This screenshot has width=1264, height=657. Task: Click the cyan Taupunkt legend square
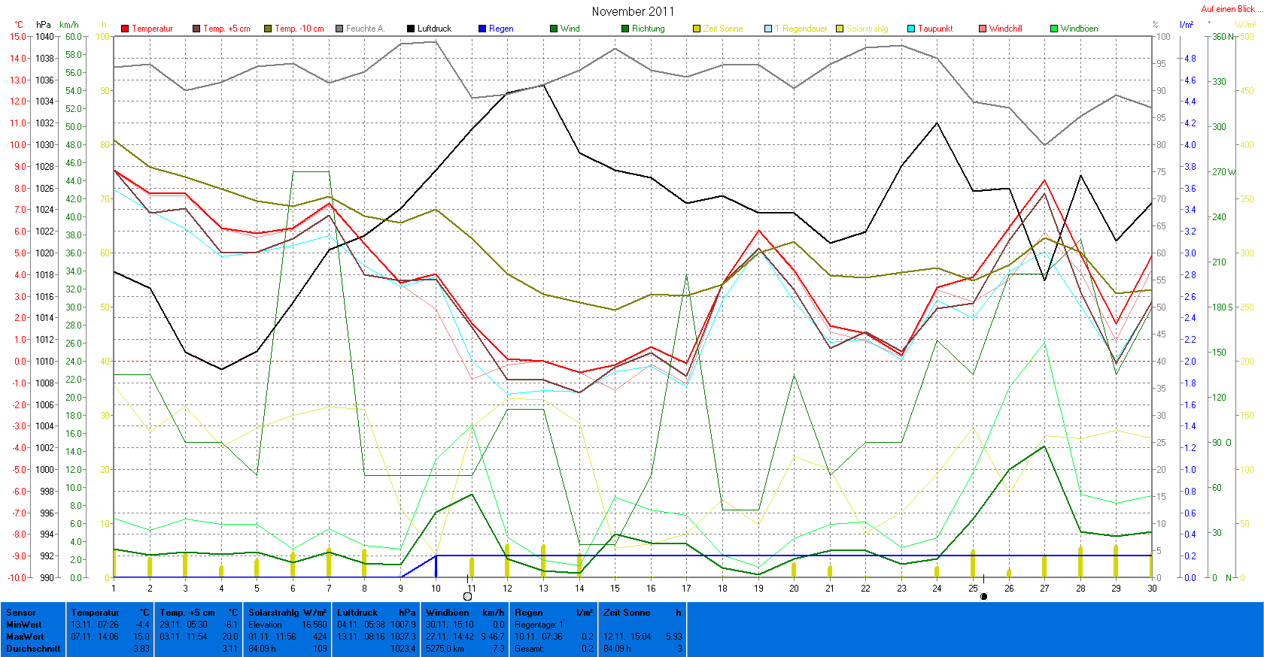(x=911, y=29)
